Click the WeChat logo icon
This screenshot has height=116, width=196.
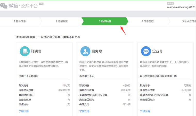(4, 6)
